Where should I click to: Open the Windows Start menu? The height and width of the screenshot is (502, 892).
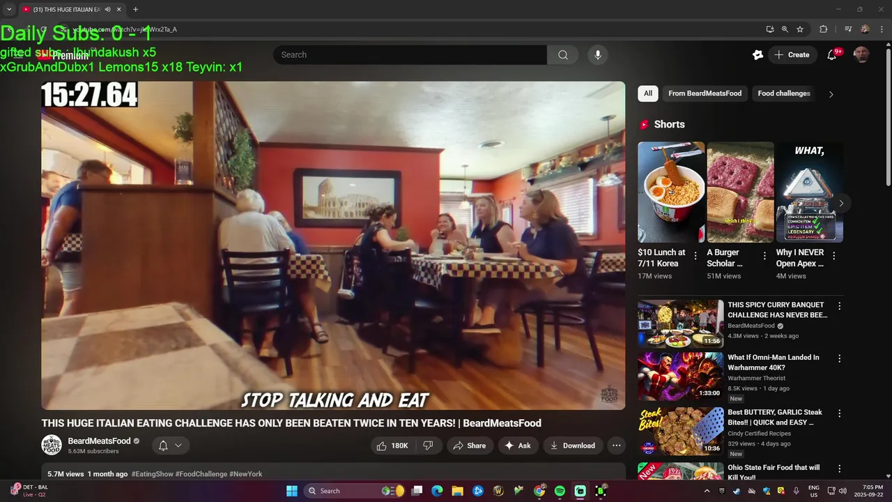click(x=292, y=491)
